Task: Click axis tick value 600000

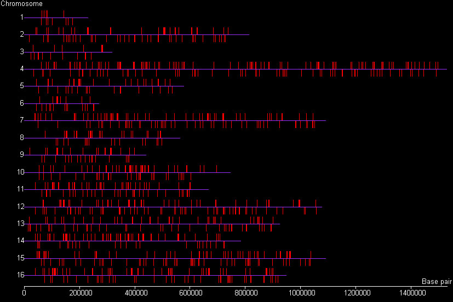Action: point(191,293)
